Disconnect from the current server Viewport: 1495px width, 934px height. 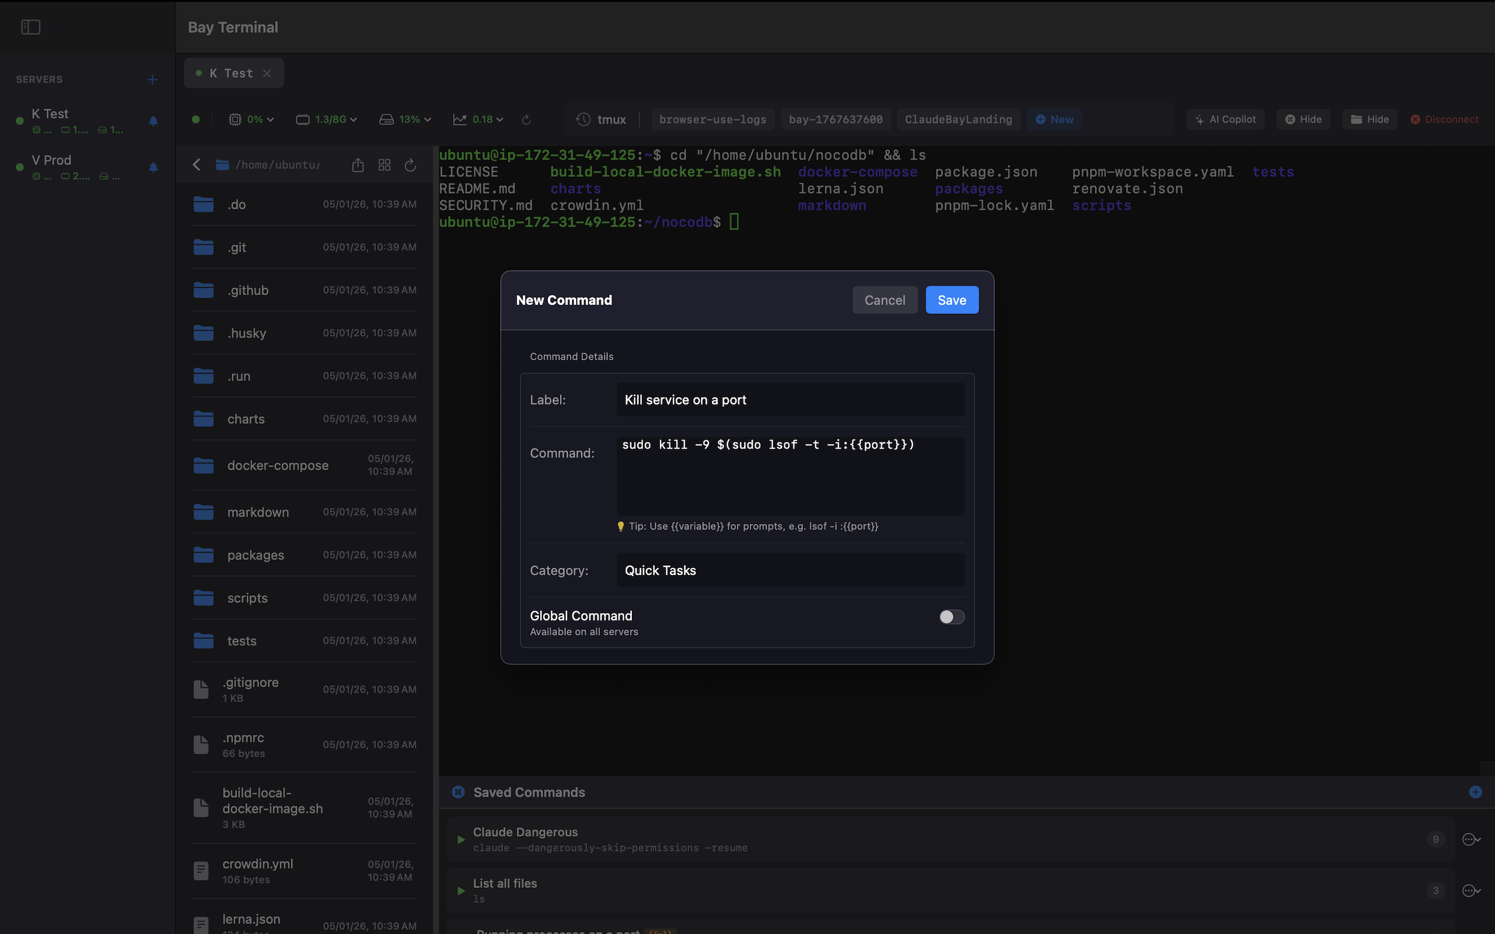point(1445,119)
